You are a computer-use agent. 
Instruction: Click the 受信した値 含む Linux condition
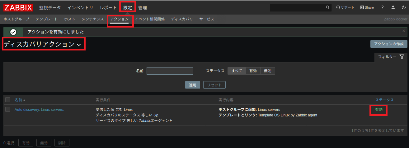click(114, 110)
